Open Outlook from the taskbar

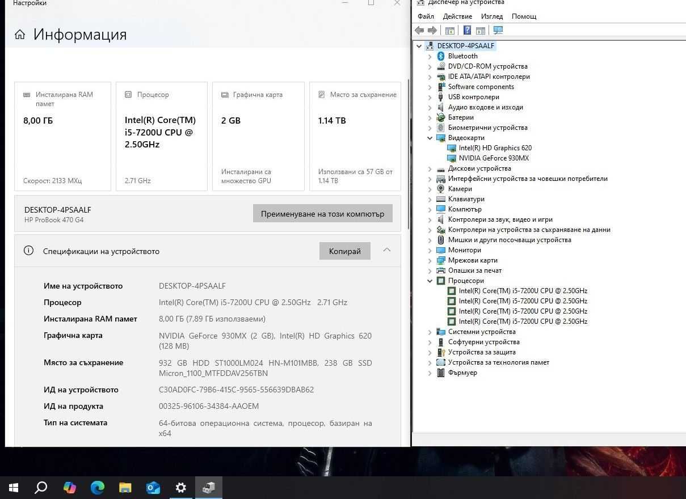(153, 487)
